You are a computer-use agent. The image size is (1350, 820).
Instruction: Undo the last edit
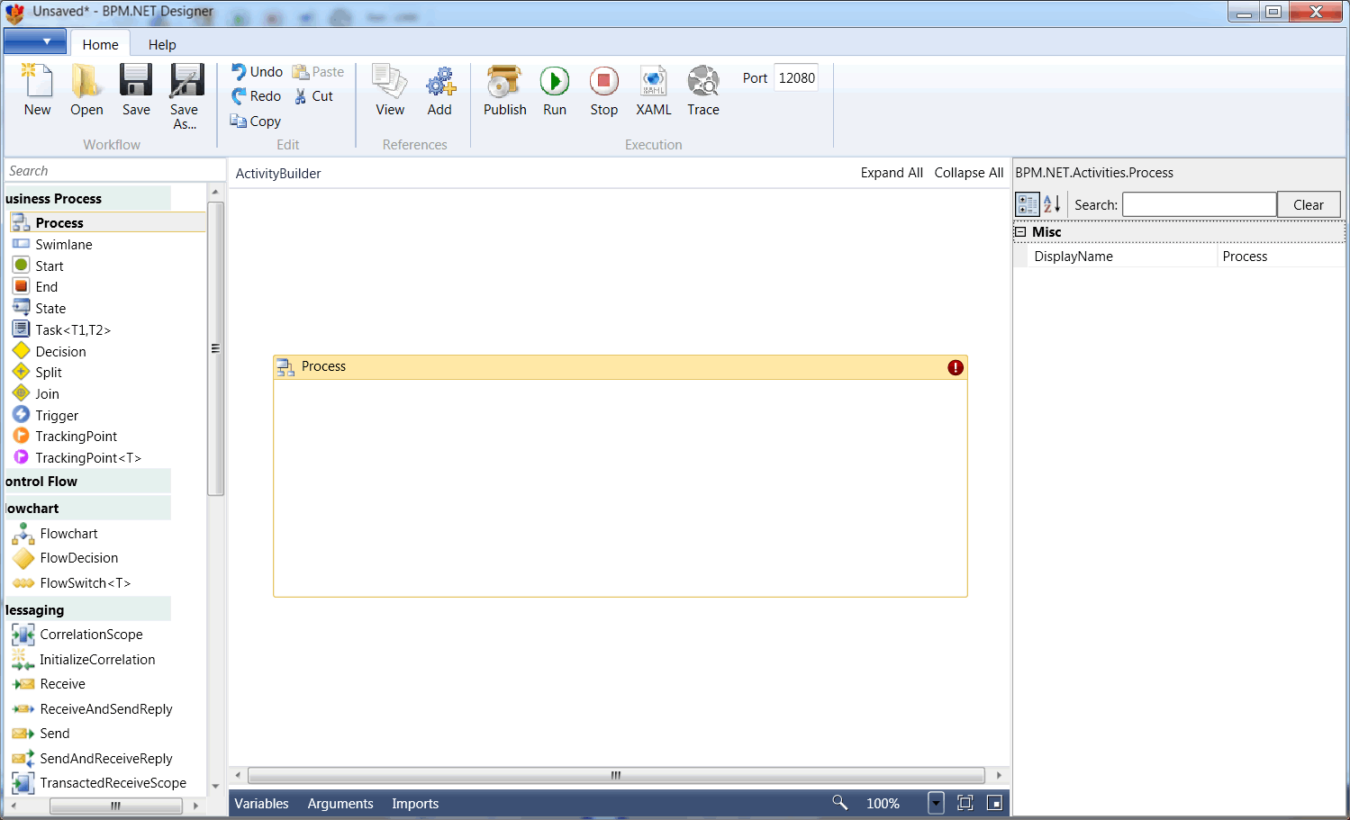257,72
